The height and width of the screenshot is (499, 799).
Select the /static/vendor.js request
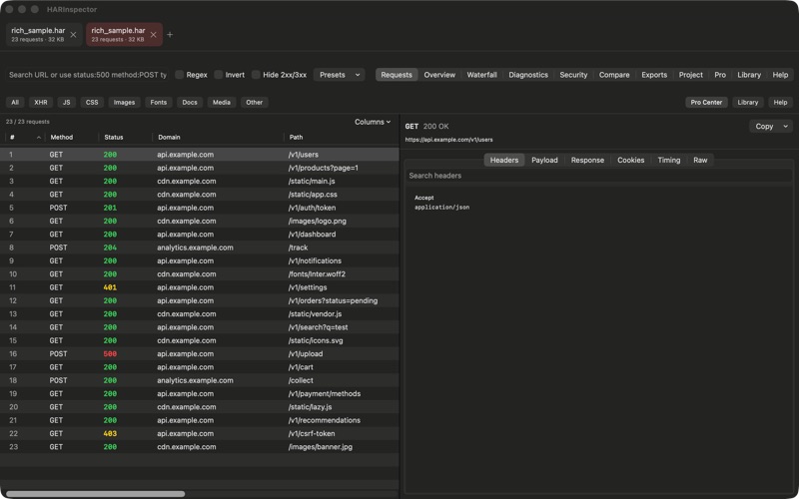coord(199,314)
